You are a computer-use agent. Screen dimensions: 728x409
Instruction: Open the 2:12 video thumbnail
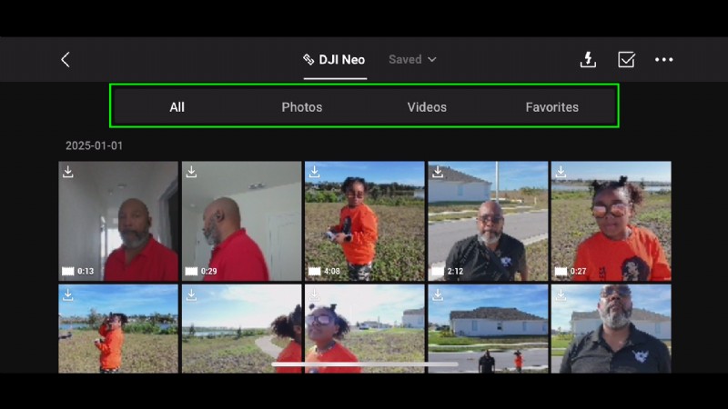coord(488,221)
